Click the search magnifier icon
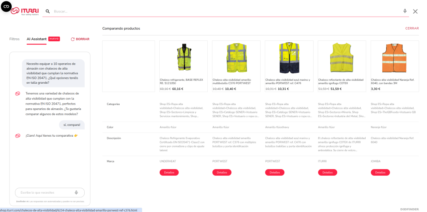Image resolution: width=427 pixels, height=212 pixels. pos(48,11)
